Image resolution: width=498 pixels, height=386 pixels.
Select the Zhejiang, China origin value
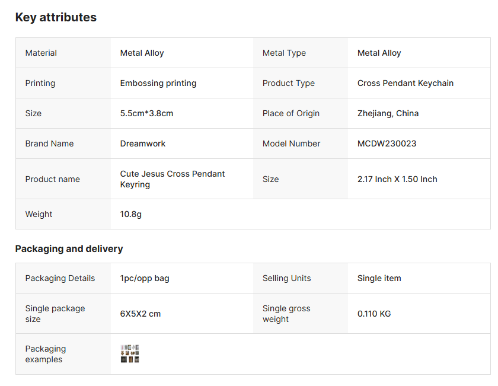(388, 113)
